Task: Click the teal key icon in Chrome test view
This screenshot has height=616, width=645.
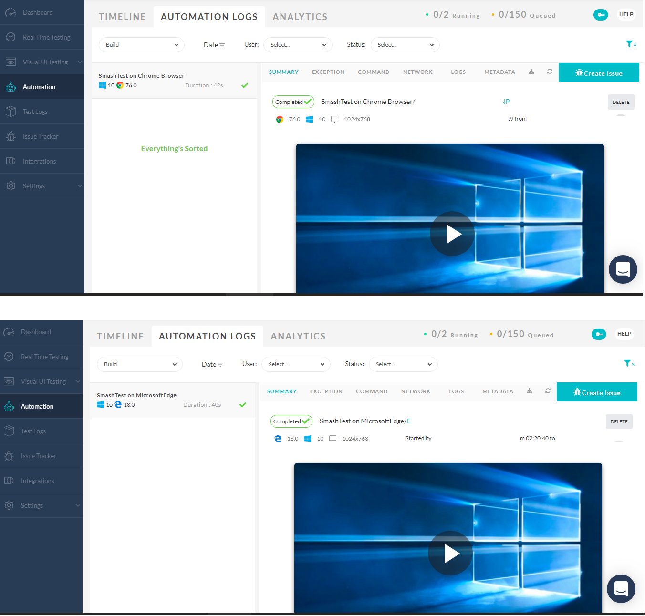Action: coord(601,15)
